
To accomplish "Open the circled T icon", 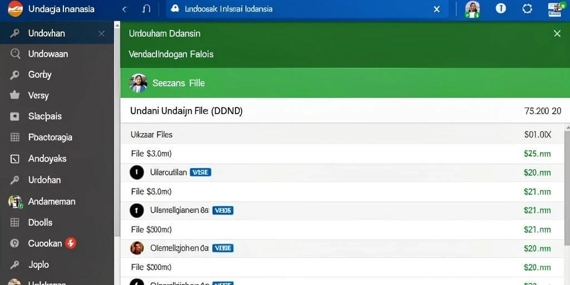I will (501, 8).
